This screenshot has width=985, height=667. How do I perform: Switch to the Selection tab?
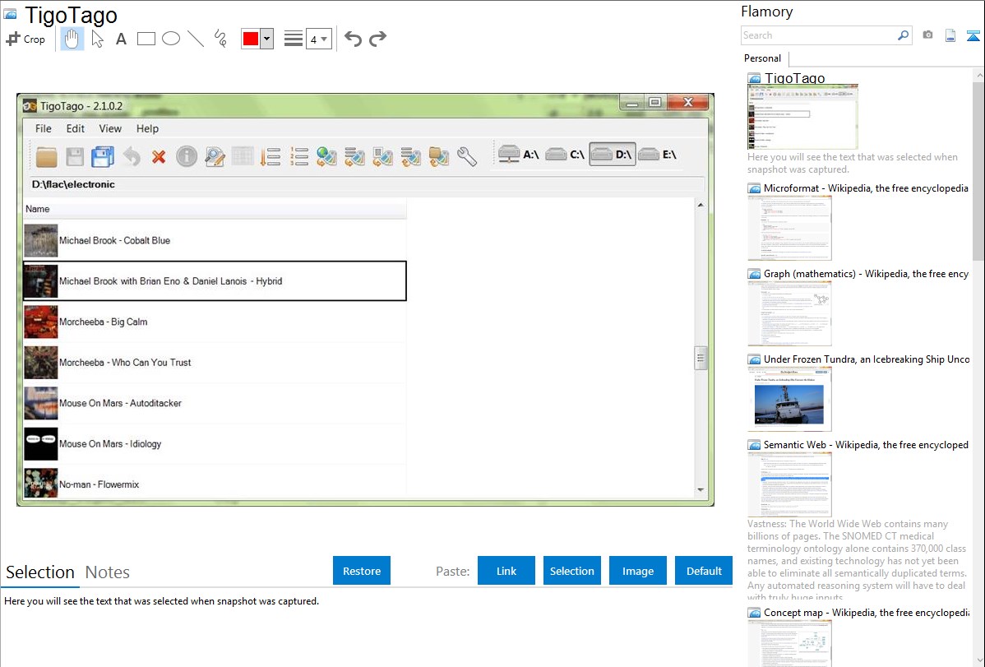40,572
